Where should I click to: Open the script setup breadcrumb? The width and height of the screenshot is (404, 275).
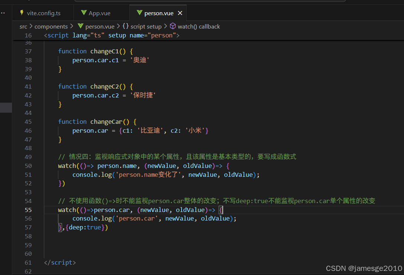pyautogui.click(x=146, y=26)
